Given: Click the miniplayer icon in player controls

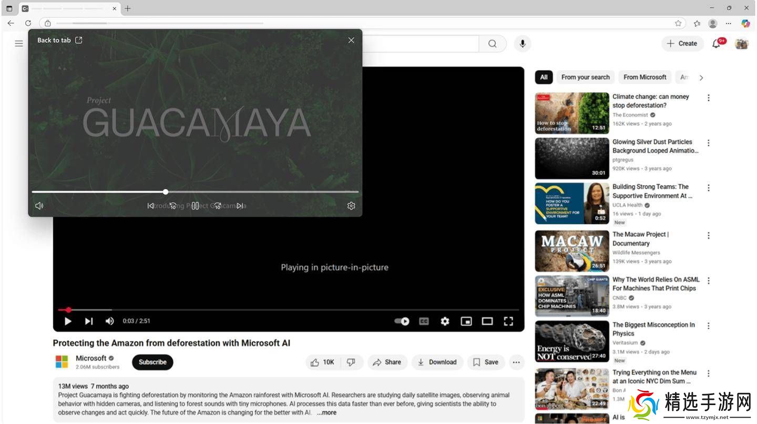Looking at the screenshot, I should coord(466,321).
